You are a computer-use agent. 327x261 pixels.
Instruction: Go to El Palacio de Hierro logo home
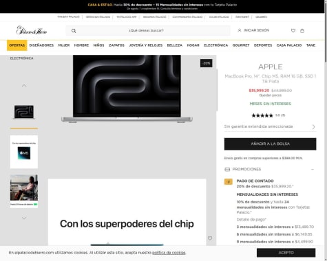click(32, 30)
